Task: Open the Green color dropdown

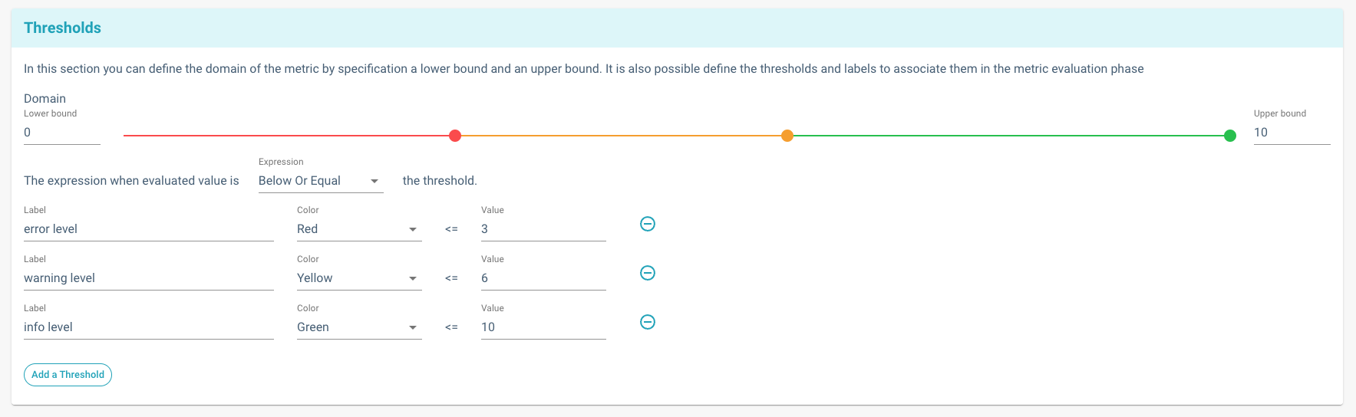Action: click(x=358, y=327)
